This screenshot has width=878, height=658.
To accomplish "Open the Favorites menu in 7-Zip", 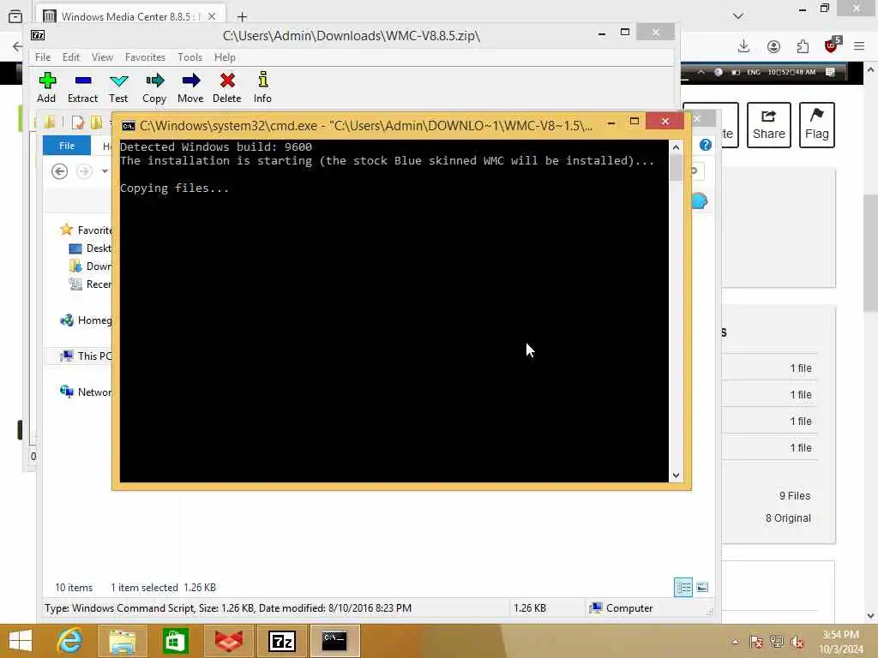I will click(145, 57).
